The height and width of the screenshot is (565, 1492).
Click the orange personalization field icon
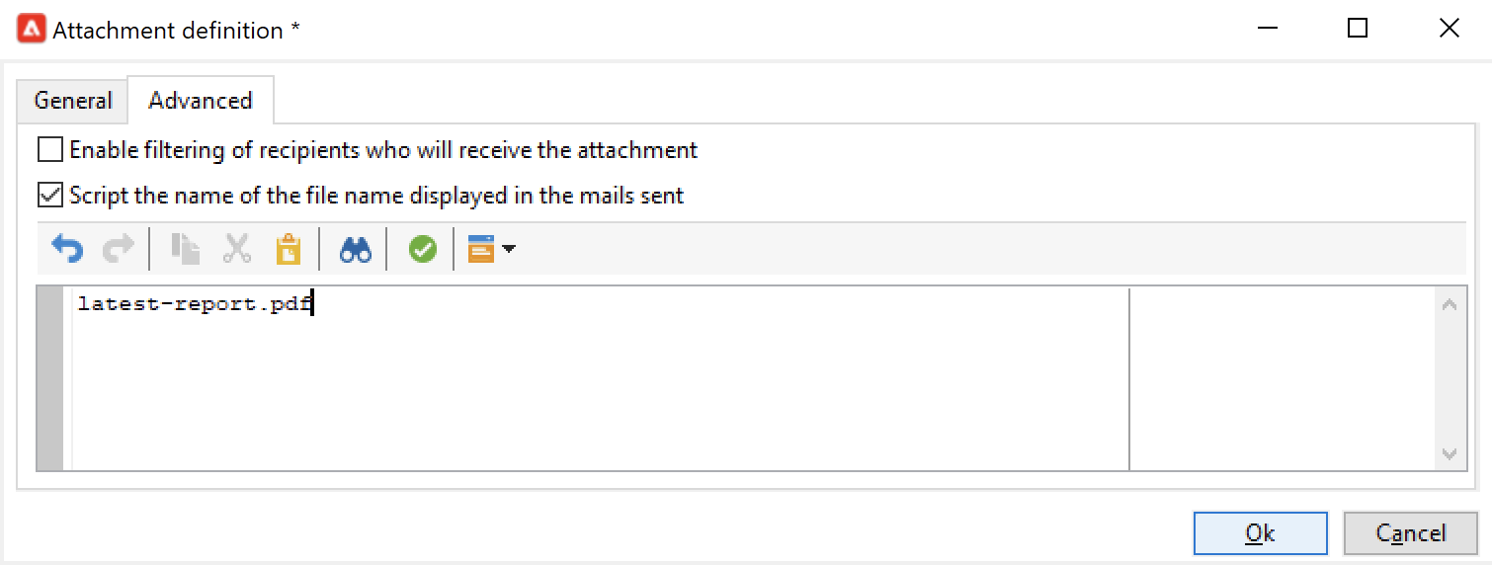click(x=480, y=250)
